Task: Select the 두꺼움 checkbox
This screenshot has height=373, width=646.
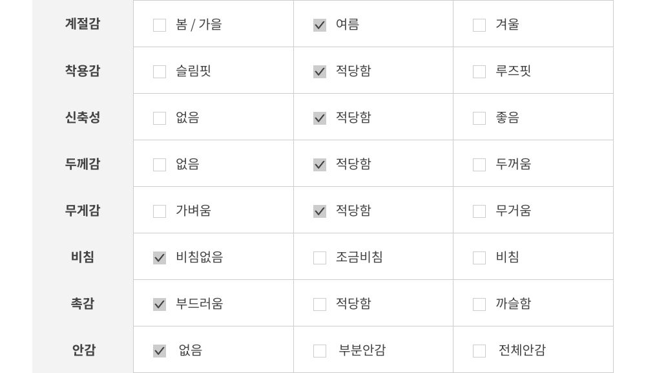Action: [479, 165]
